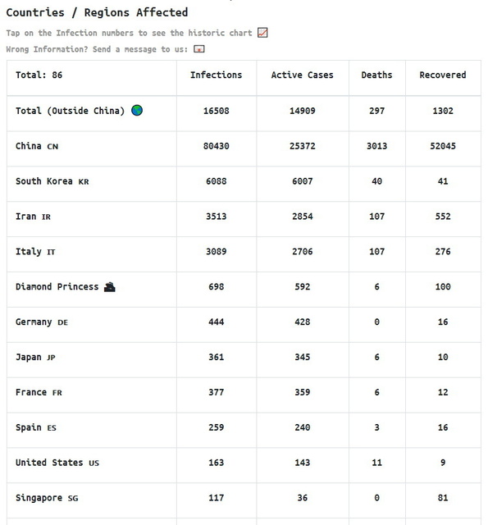Tap Germany's infections number 444
Viewport: 497px width, 525px height.
click(217, 322)
